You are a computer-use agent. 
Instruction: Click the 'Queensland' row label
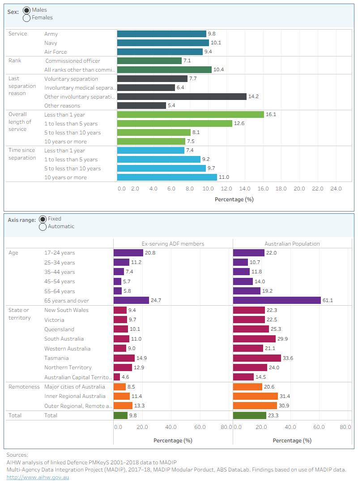click(x=59, y=329)
